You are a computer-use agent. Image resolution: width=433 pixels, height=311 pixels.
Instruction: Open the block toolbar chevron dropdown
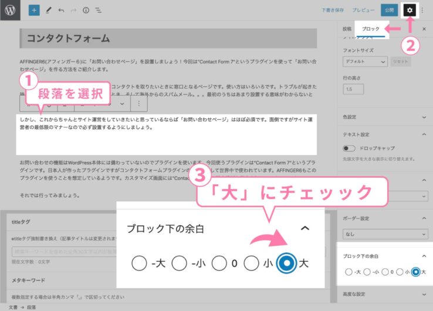point(122,104)
